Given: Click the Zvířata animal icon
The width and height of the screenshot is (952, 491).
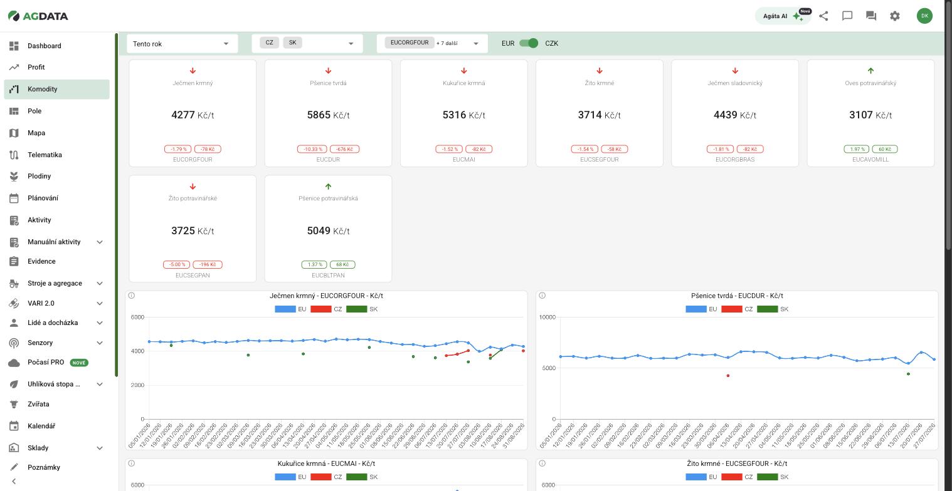Looking at the screenshot, I should coord(14,404).
